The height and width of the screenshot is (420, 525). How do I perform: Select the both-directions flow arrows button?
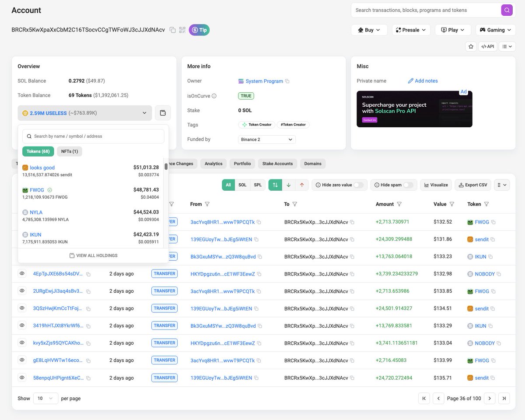point(275,185)
